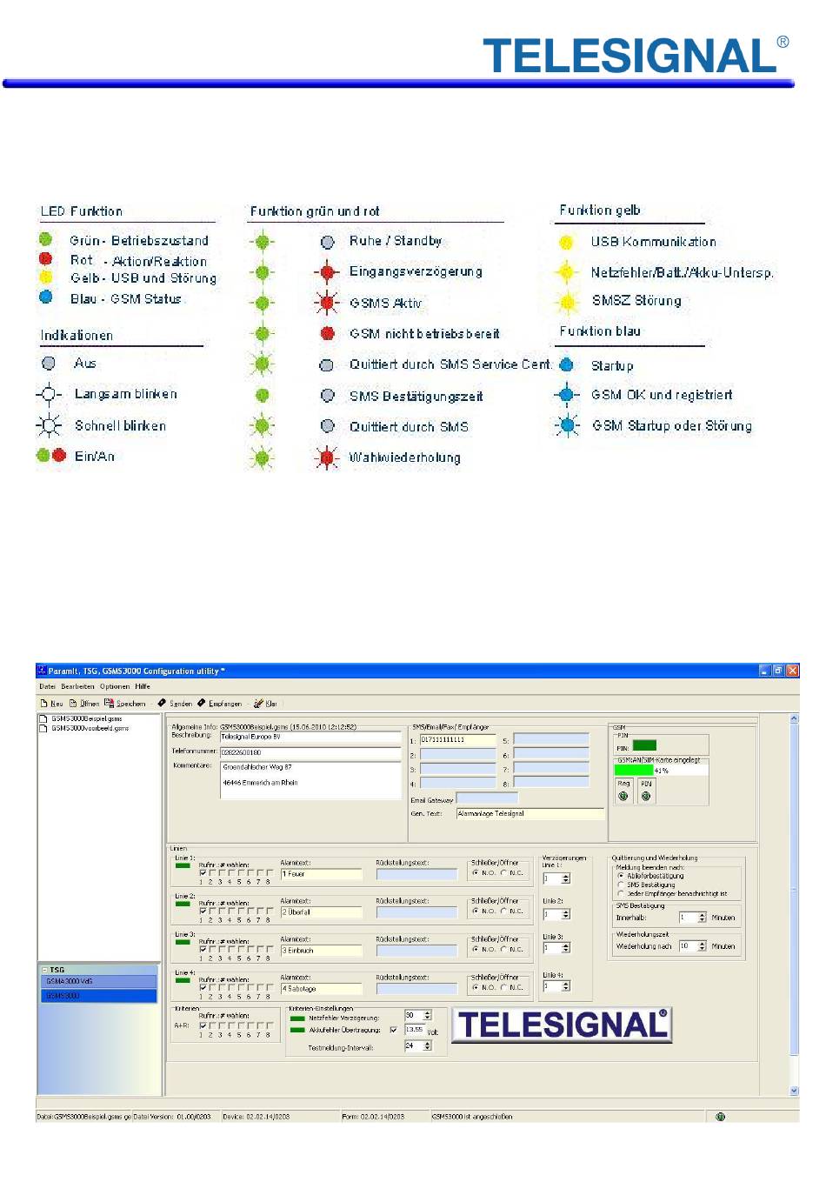Toggle A+R Kriterien Rufnr checkbox 1
The image size is (826, 1182).
(203, 1025)
